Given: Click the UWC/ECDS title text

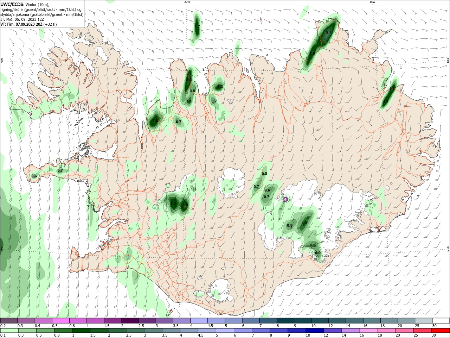Looking at the screenshot, I should [12, 4].
